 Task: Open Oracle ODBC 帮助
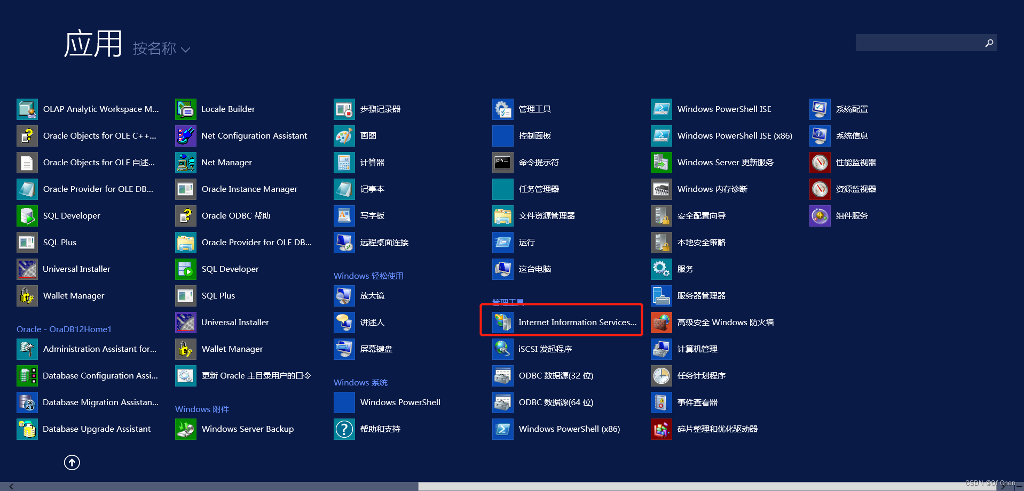(223, 216)
